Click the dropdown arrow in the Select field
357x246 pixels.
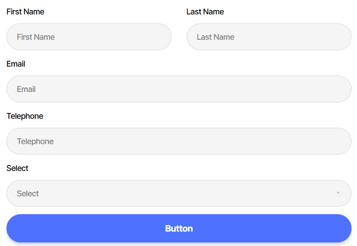(x=338, y=193)
